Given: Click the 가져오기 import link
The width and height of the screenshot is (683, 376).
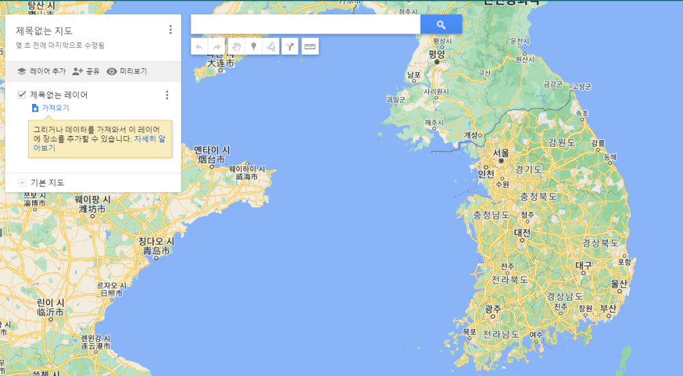Looking at the screenshot, I should (x=55, y=108).
